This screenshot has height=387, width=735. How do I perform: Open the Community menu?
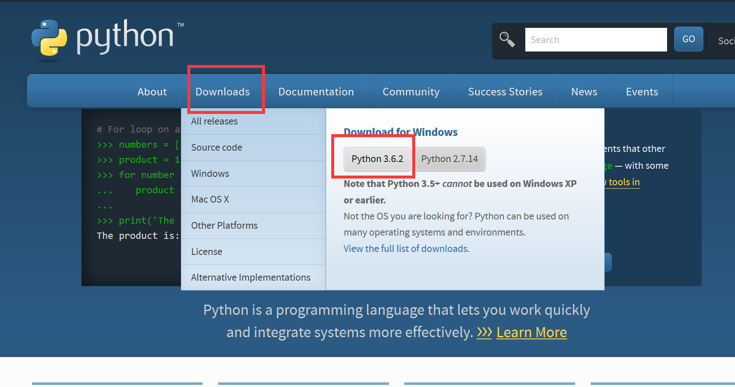pyautogui.click(x=411, y=92)
